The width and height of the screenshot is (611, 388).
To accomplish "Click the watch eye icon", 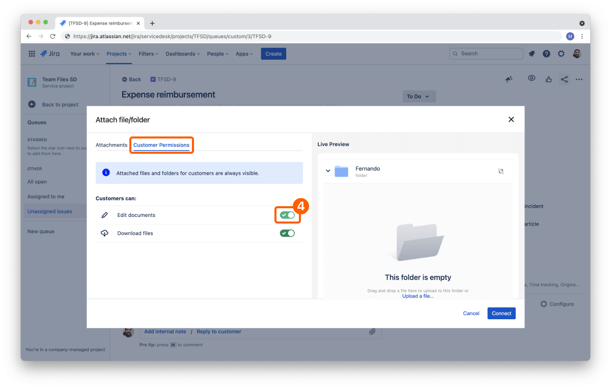I will [532, 78].
